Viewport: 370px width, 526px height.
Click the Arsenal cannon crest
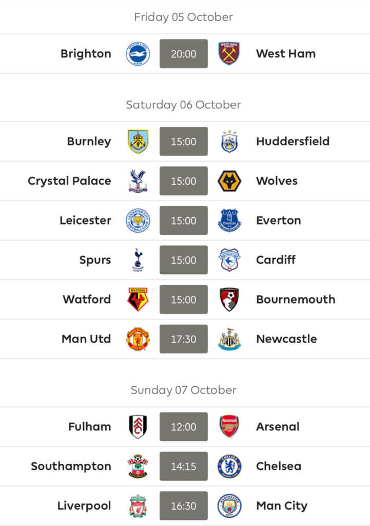pyautogui.click(x=229, y=427)
